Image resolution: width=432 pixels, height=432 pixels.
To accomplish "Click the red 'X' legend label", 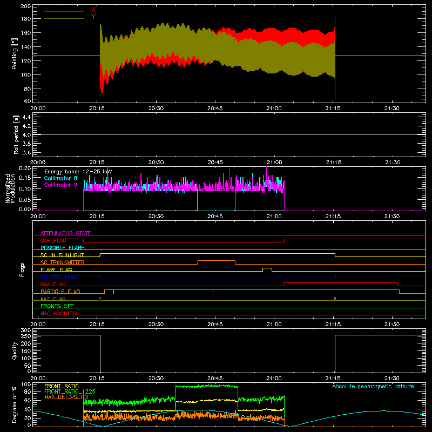I will 93,10.
